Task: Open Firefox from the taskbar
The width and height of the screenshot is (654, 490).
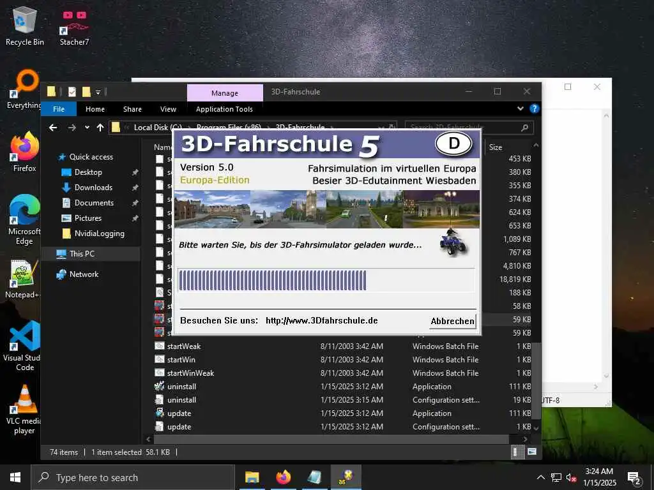Action: [x=283, y=477]
